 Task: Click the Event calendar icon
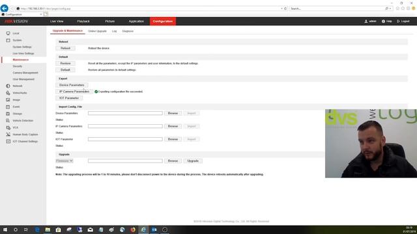[8, 107]
